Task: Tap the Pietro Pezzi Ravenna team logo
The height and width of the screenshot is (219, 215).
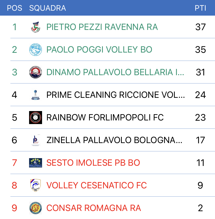Action: [x=36, y=27]
